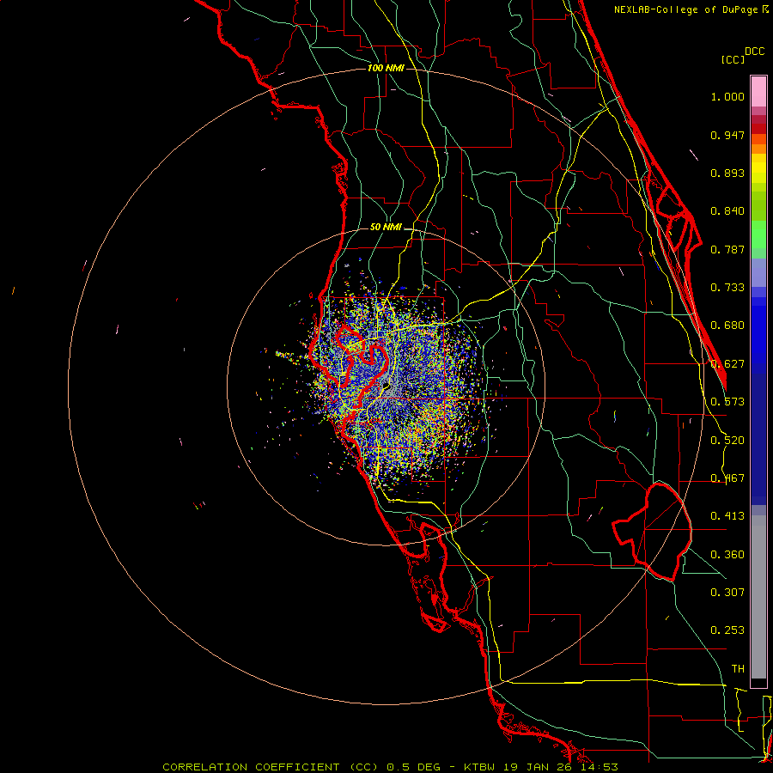Pick the orange colorbar segment

click(758, 149)
